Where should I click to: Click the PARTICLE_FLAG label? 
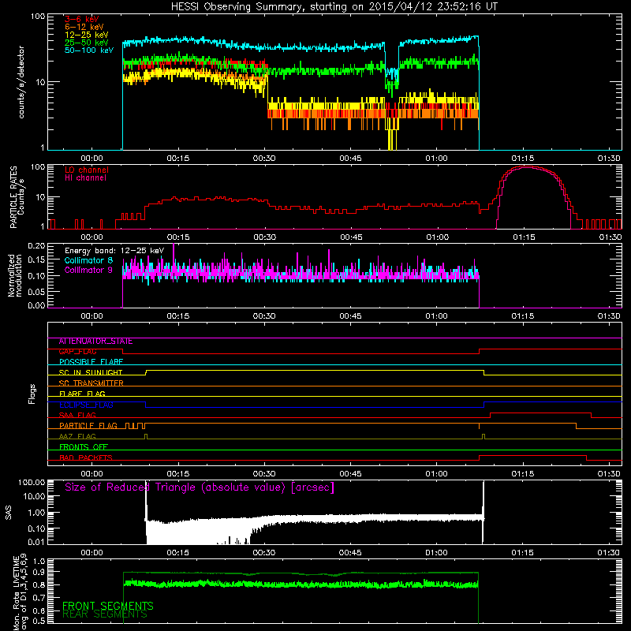coord(88,426)
